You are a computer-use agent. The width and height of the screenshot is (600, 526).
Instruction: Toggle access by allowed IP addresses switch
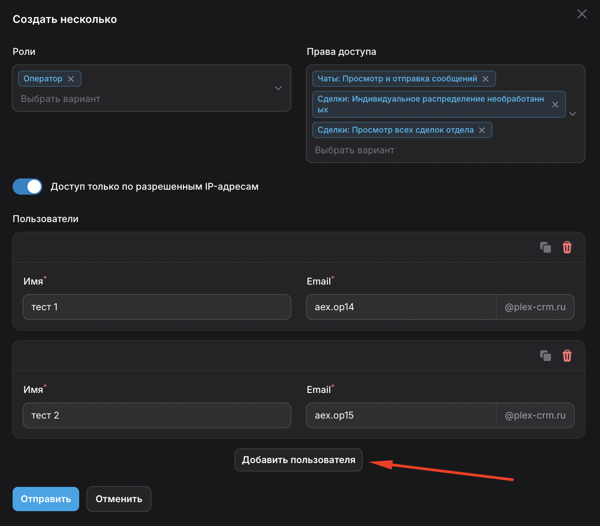coord(27,187)
